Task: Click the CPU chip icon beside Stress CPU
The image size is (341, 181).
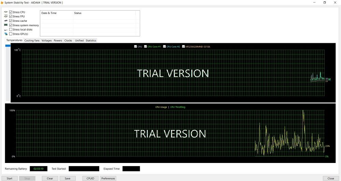Action: coord(6,12)
